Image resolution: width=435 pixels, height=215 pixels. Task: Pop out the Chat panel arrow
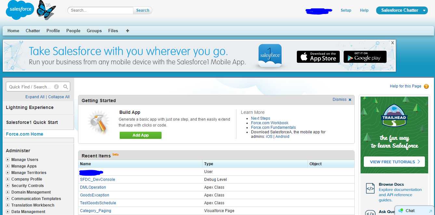[430, 211]
